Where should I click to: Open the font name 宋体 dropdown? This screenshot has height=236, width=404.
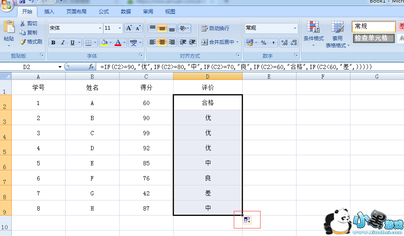coord(100,28)
